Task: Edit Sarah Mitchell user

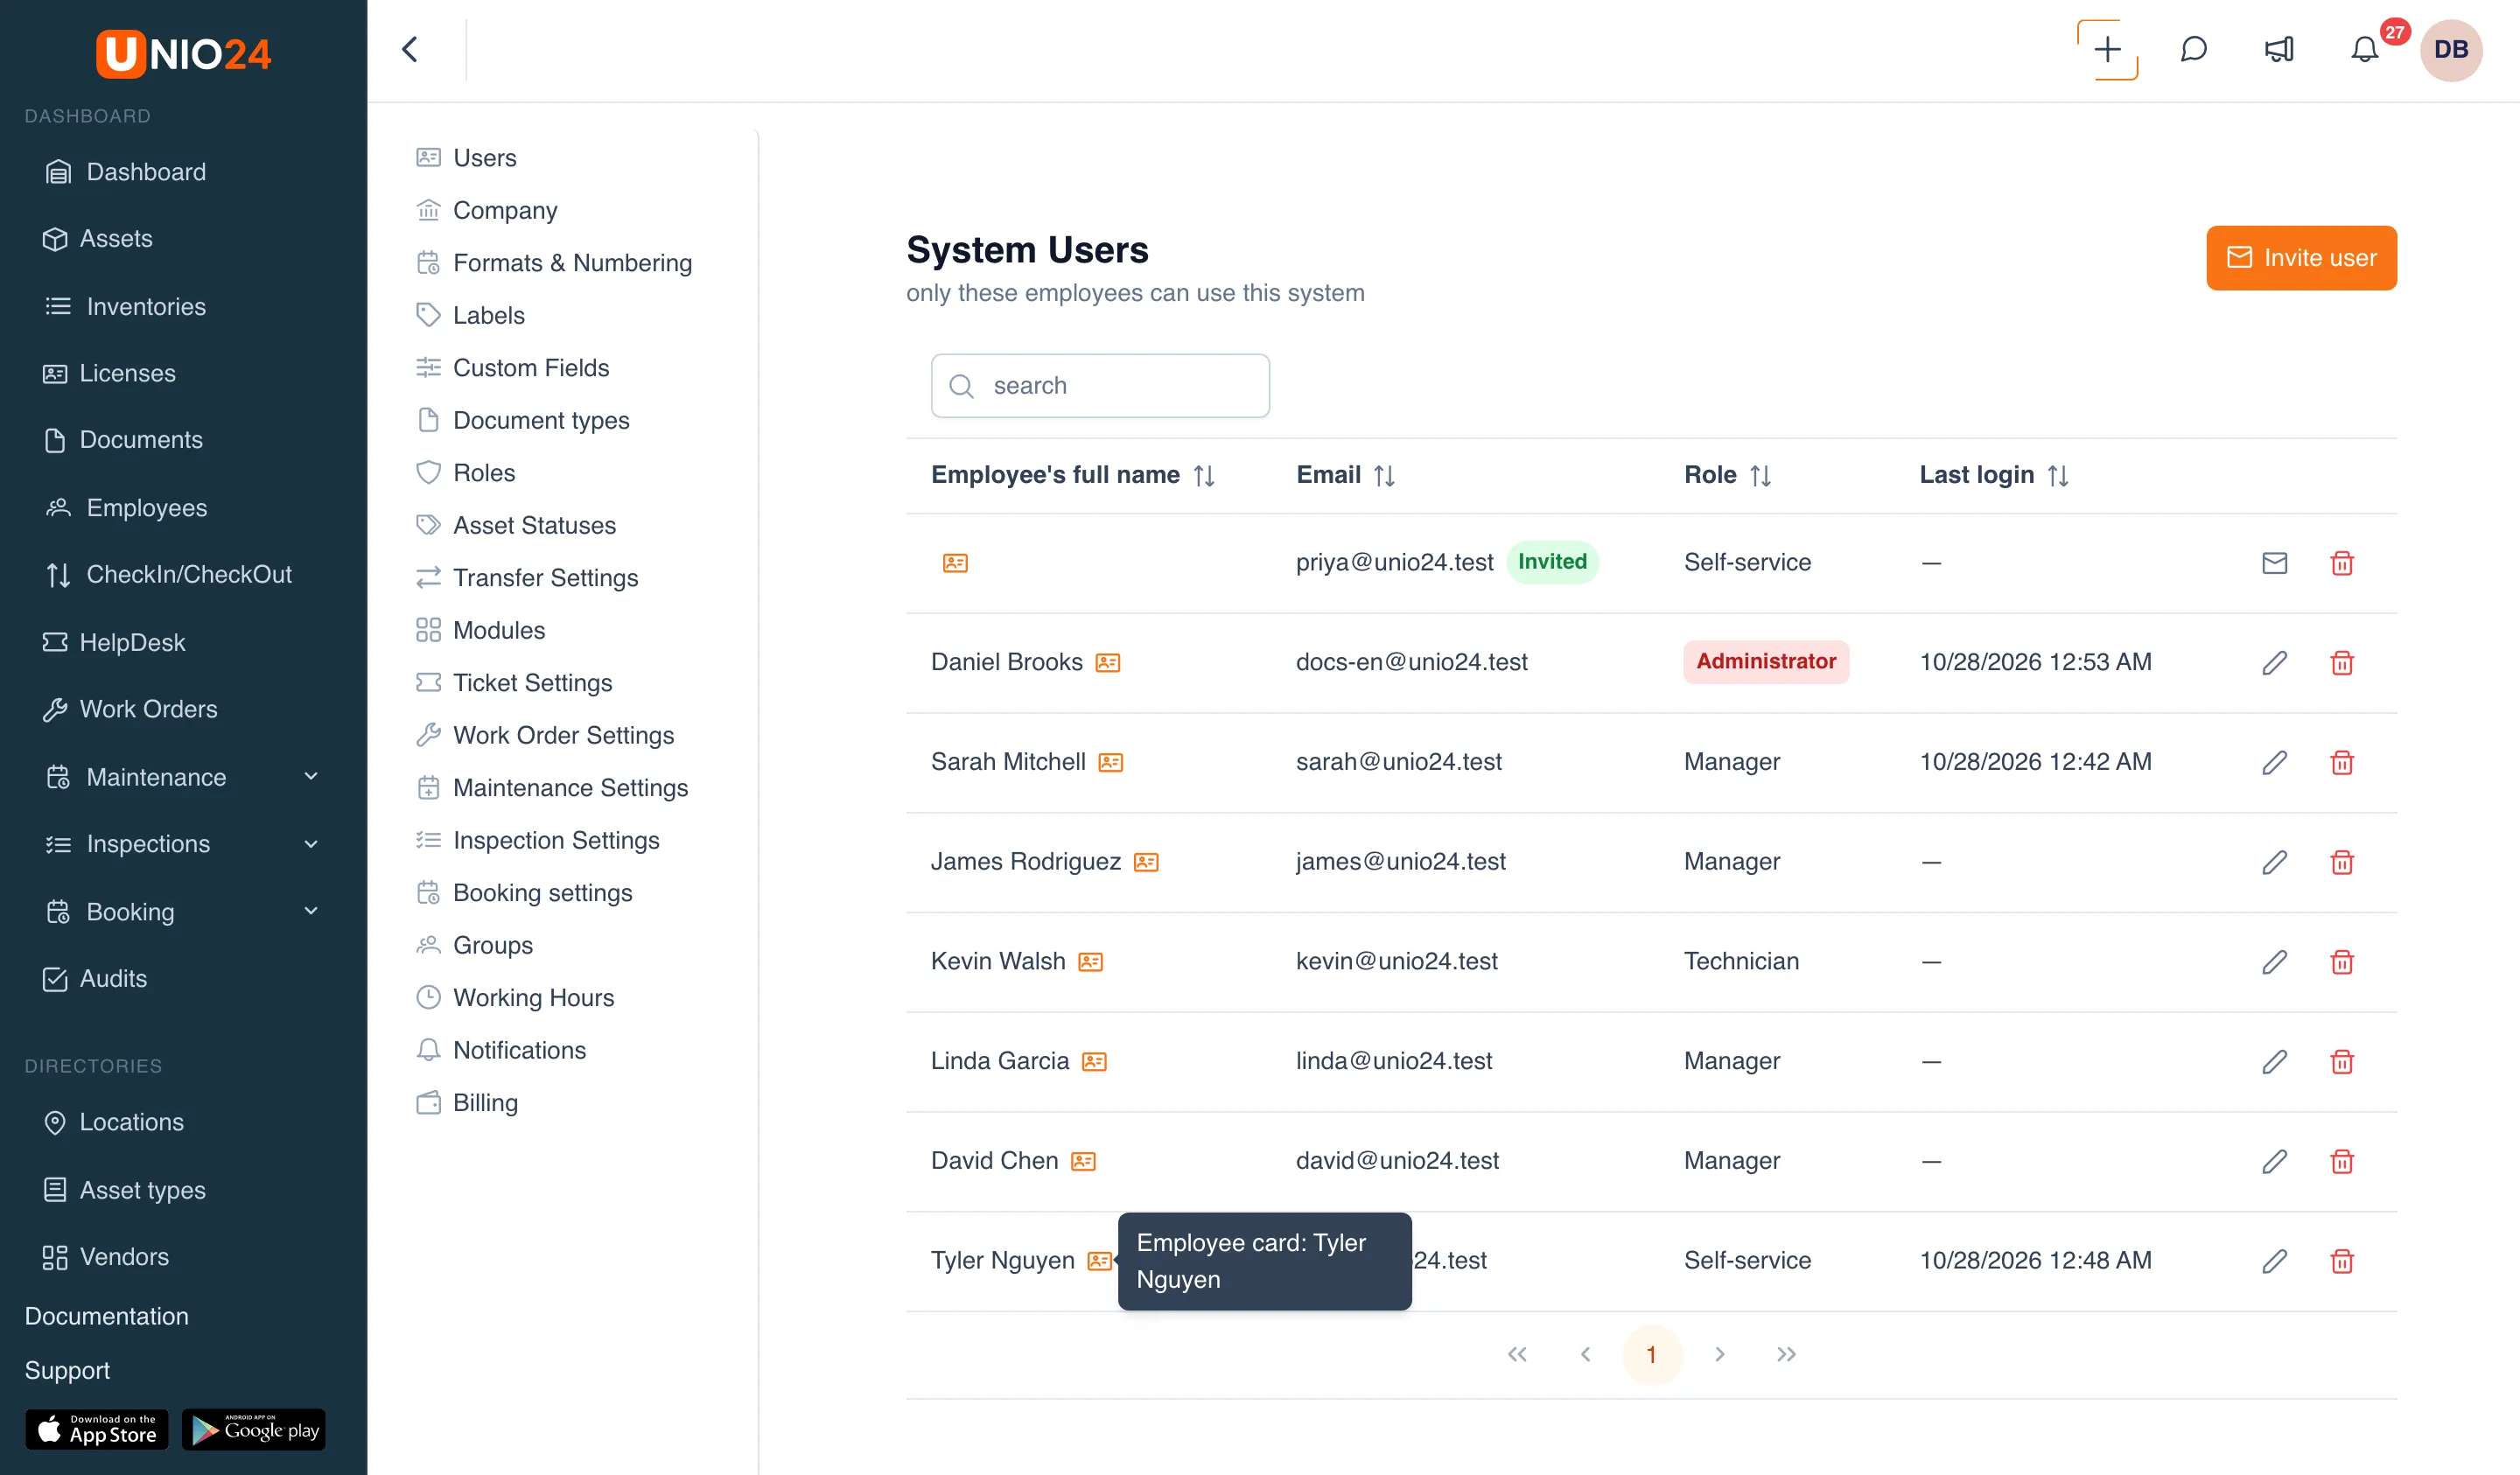Action: [x=2274, y=762]
